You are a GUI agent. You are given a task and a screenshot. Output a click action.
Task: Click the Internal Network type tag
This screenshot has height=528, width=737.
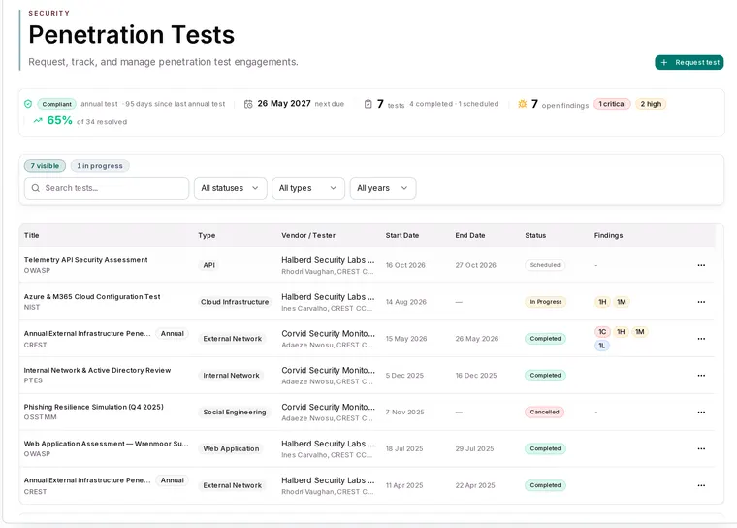coord(231,375)
